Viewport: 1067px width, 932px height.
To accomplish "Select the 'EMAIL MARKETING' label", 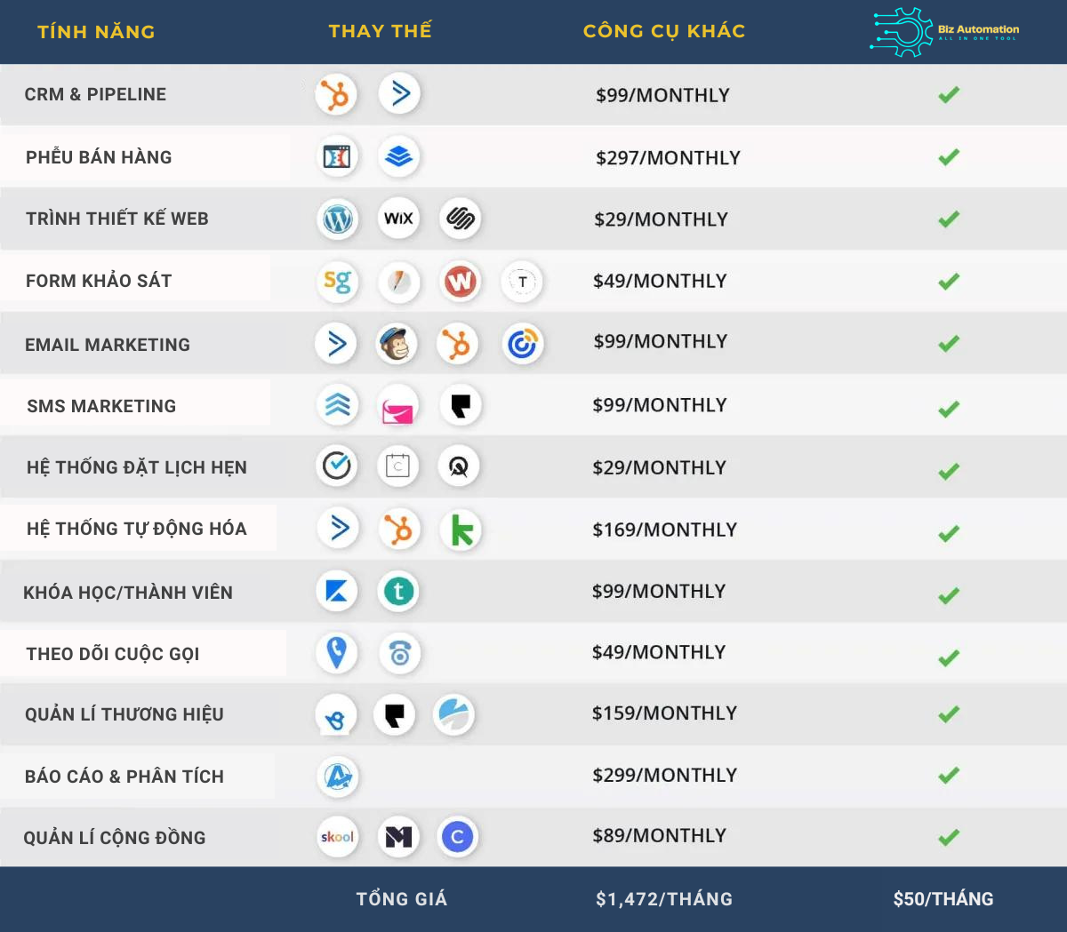I will 108,345.
